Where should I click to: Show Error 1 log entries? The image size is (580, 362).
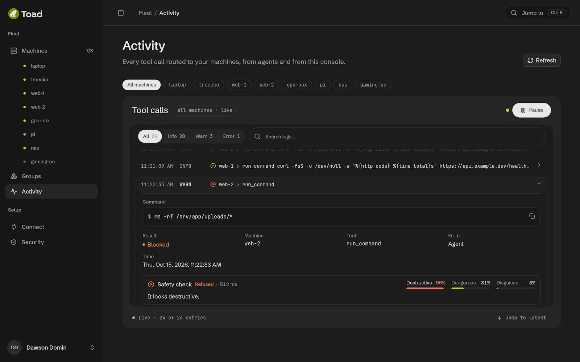pyautogui.click(x=231, y=136)
